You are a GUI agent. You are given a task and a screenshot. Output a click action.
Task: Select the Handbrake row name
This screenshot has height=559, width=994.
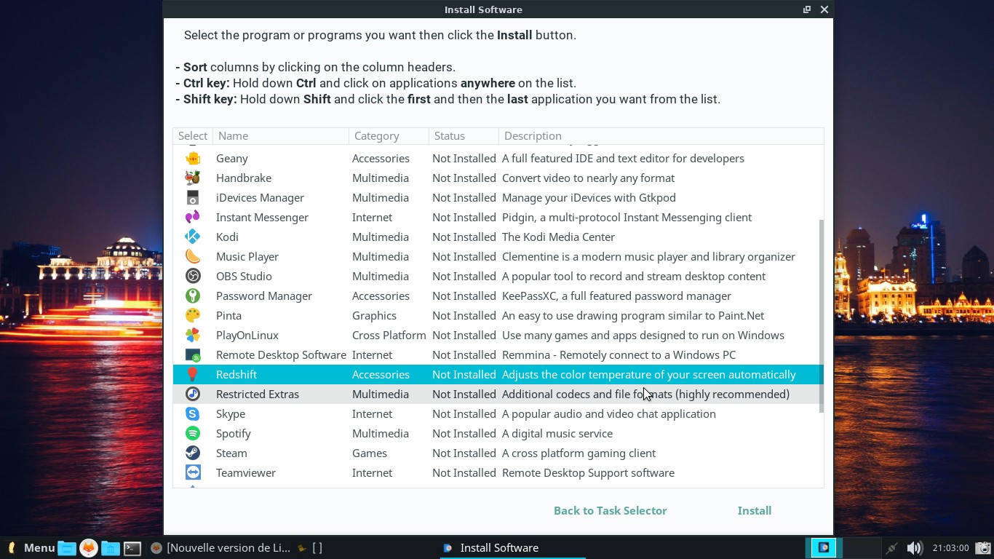[x=244, y=178]
